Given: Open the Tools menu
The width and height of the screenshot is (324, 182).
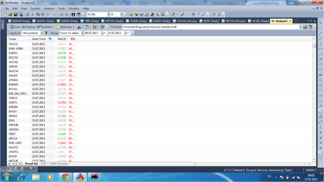Looking at the screenshot, I should point(62,8).
